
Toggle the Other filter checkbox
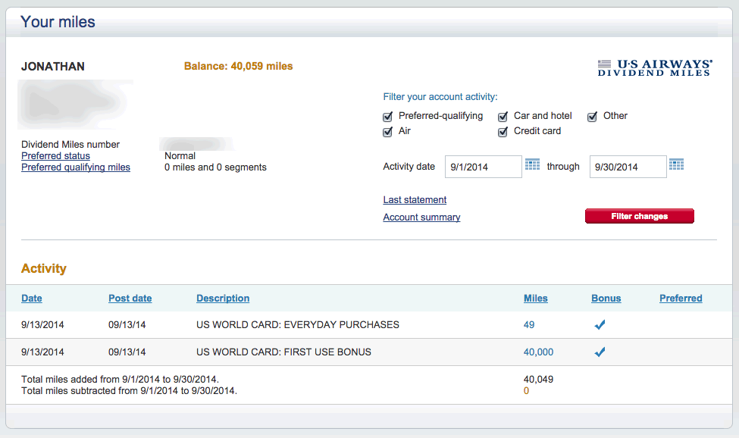592,117
